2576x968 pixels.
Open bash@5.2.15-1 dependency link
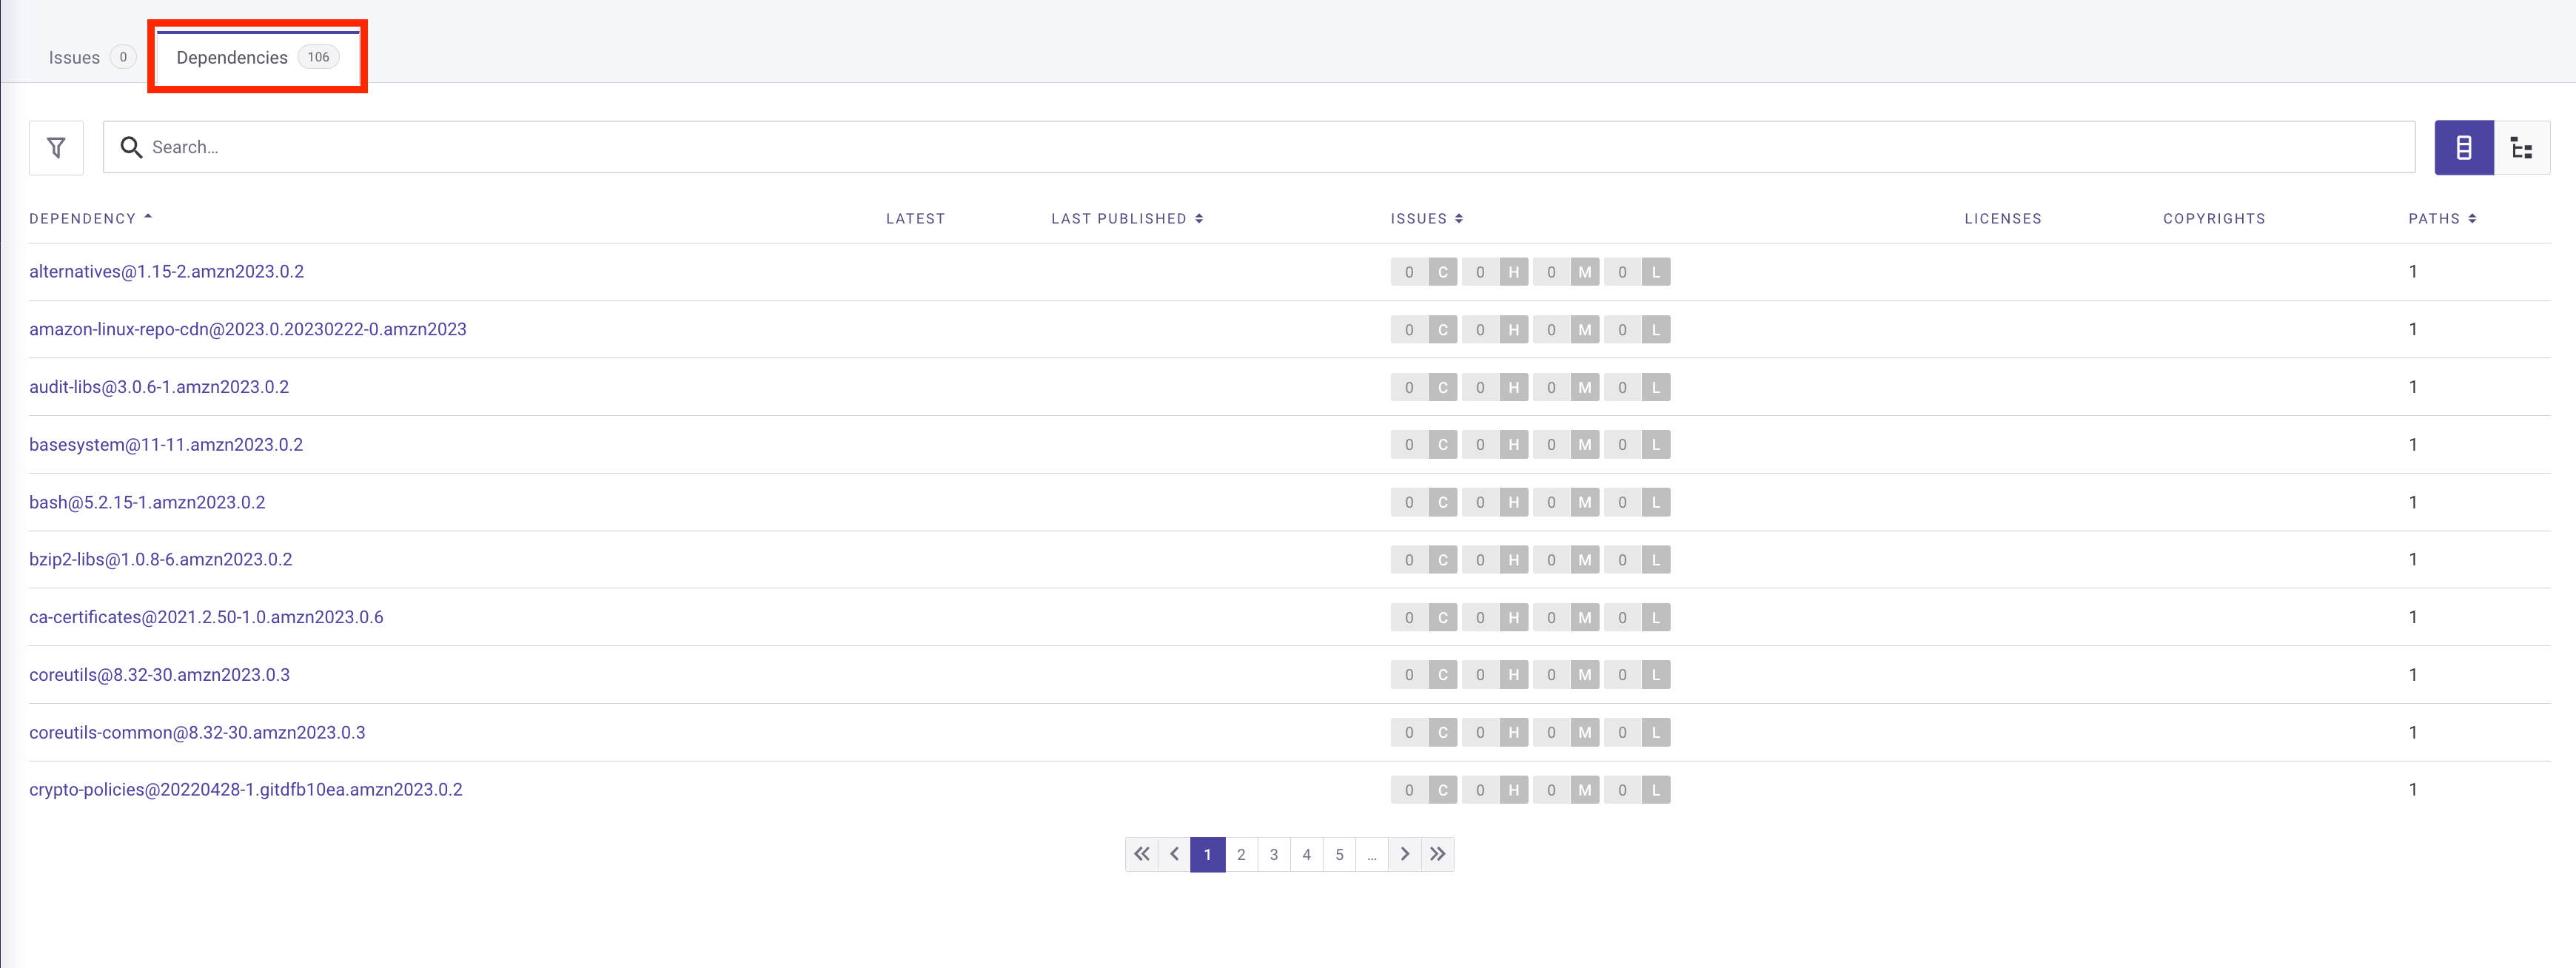(x=147, y=503)
